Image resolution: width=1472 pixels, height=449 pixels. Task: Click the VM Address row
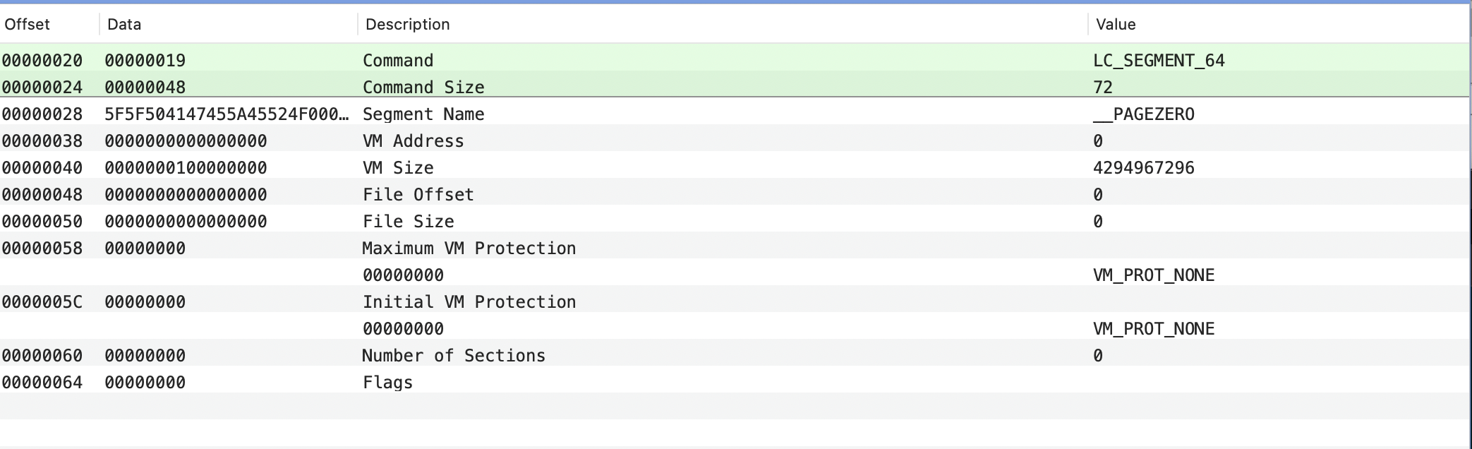click(735, 141)
